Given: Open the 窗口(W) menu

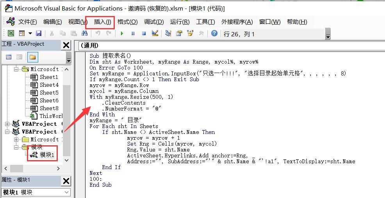Looking at the screenshot, I should pyautogui.click(x=270, y=22).
